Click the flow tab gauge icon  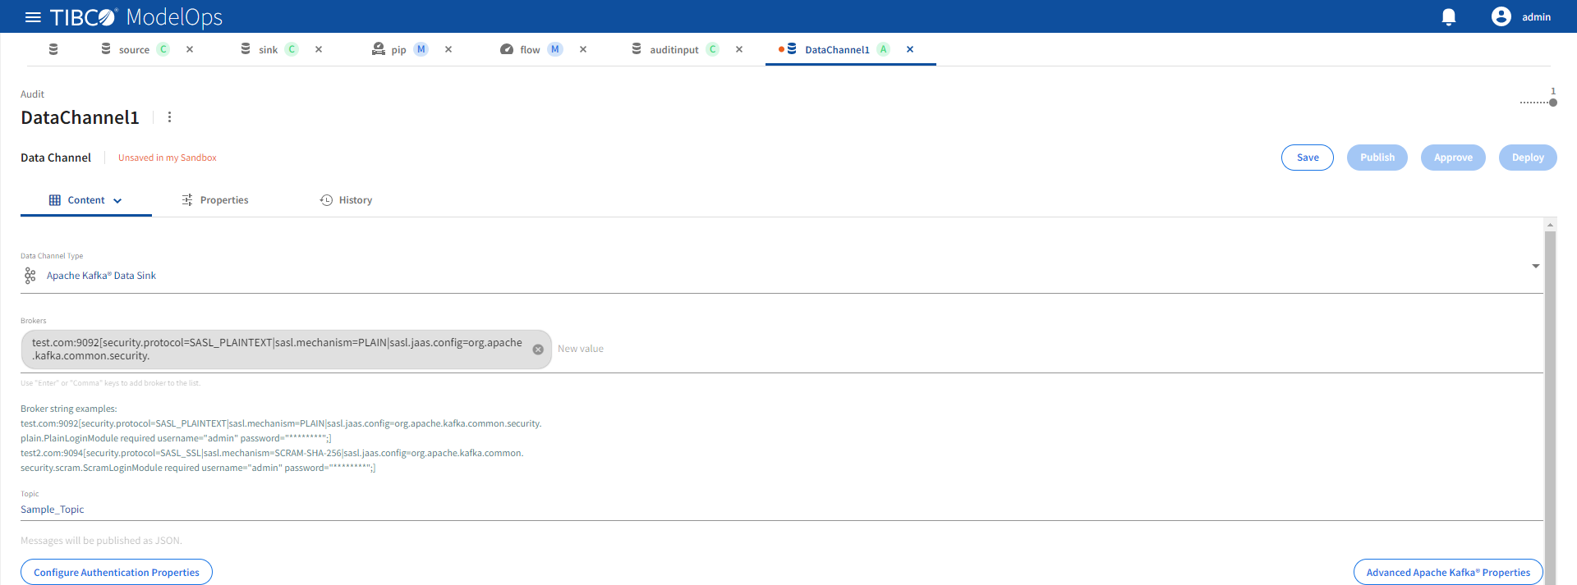(x=507, y=49)
